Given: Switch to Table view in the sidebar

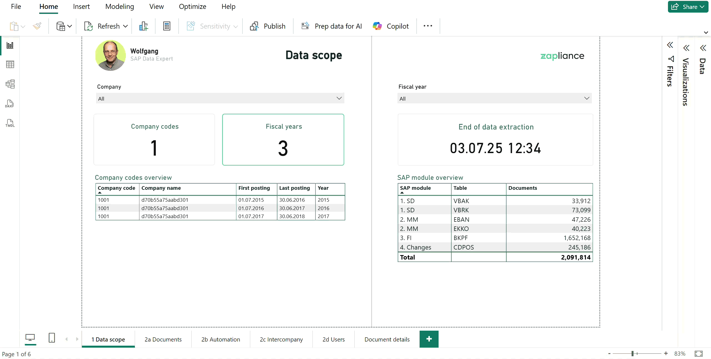Looking at the screenshot, I should tap(10, 64).
